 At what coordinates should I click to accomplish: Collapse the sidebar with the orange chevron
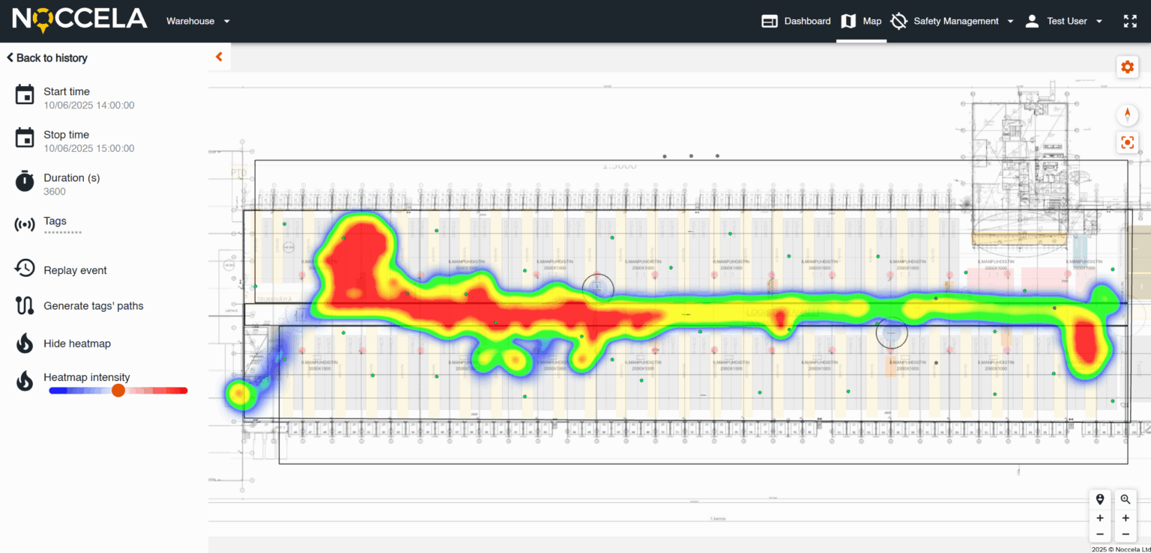[218, 56]
